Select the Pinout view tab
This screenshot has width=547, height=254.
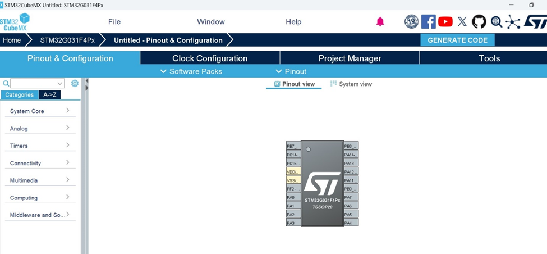pyautogui.click(x=294, y=84)
